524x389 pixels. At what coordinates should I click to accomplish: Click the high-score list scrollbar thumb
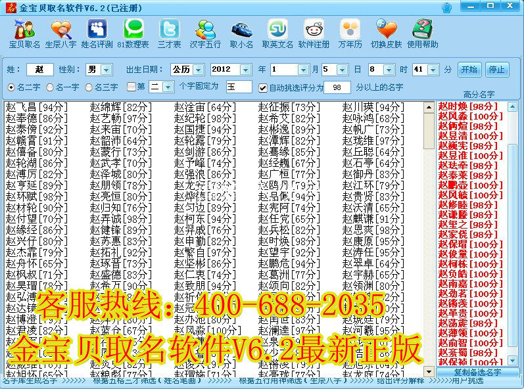click(x=512, y=245)
